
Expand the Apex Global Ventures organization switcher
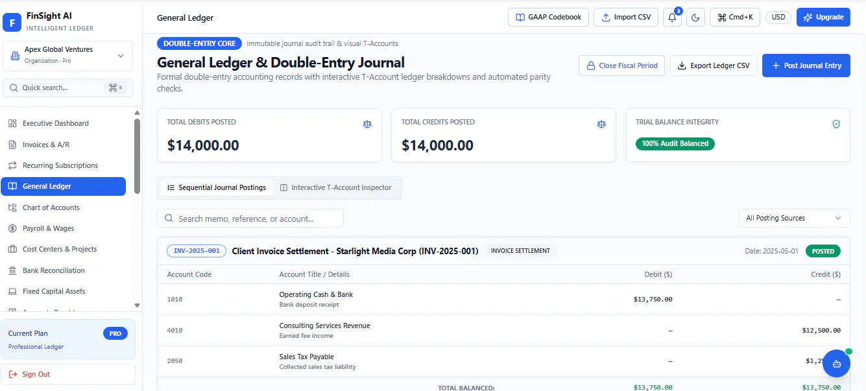point(68,56)
